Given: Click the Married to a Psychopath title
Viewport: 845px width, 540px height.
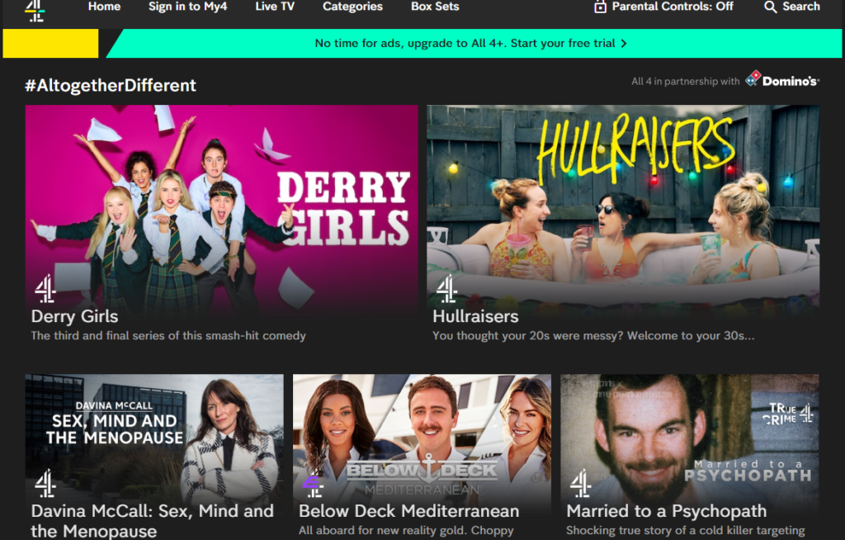Looking at the screenshot, I should [666, 511].
